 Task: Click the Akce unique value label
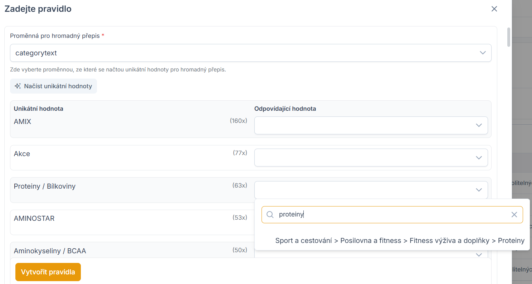22,154
